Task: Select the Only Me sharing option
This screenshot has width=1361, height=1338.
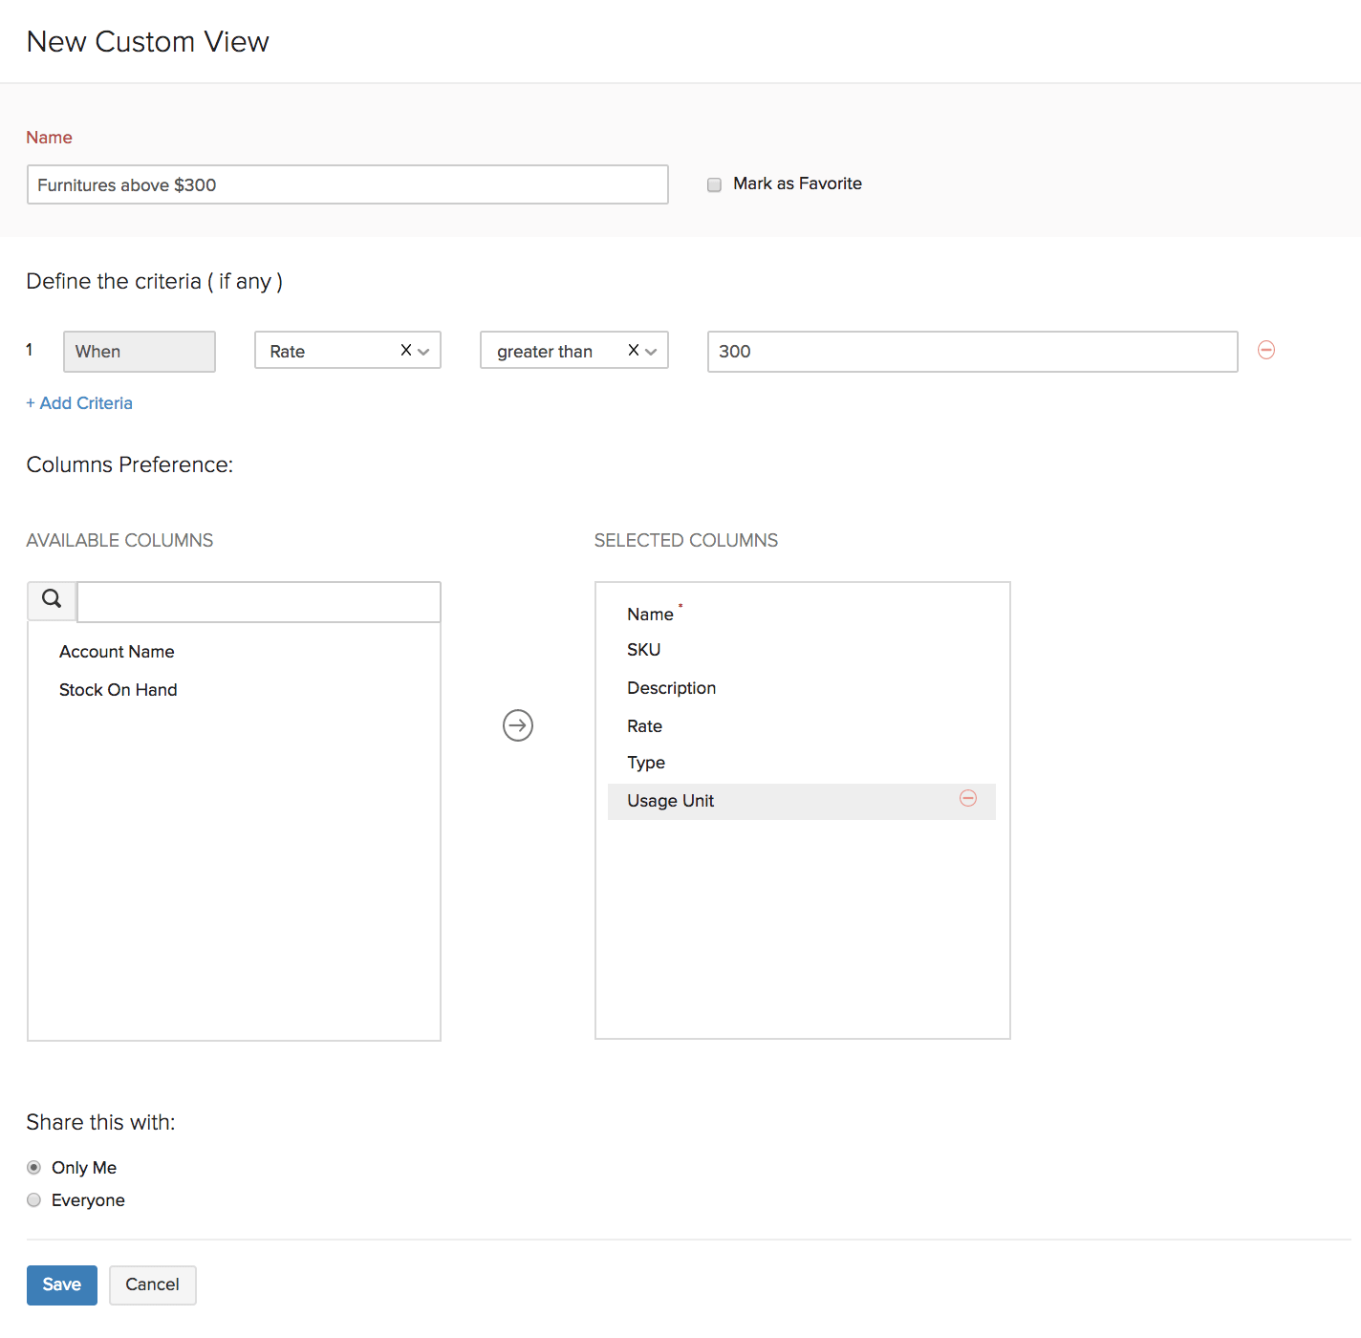Action: click(x=34, y=1168)
